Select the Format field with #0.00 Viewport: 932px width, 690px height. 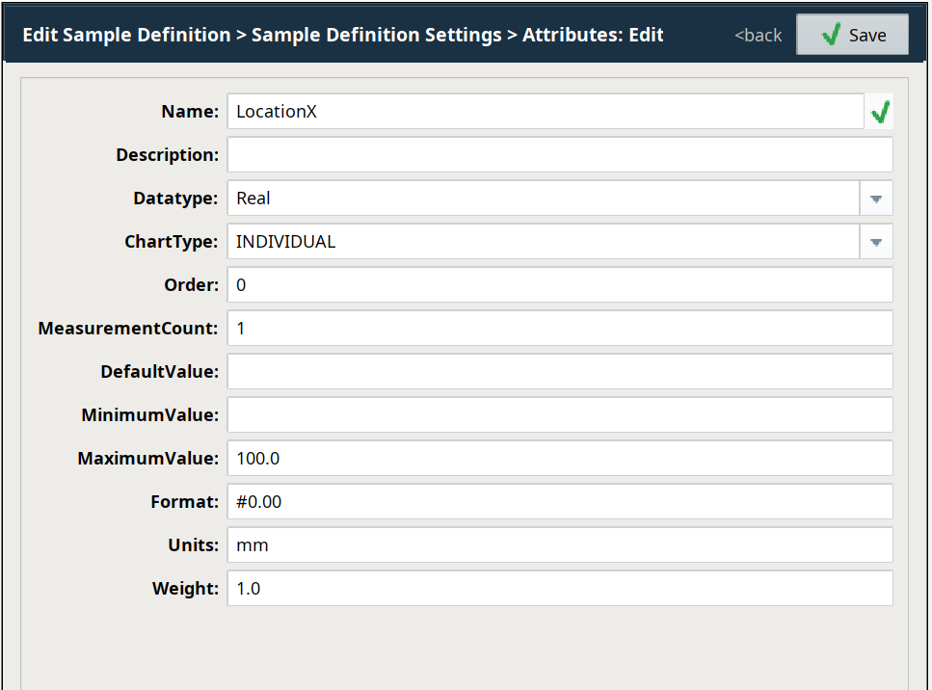pyautogui.click(x=560, y=502)
